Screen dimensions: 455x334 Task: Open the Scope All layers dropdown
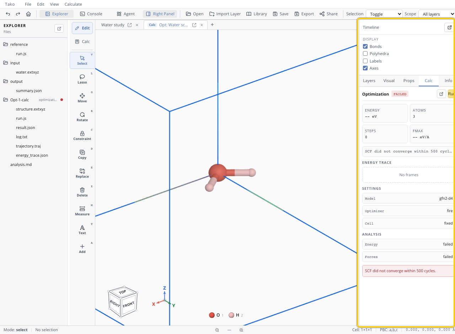[x=437, y=14]
